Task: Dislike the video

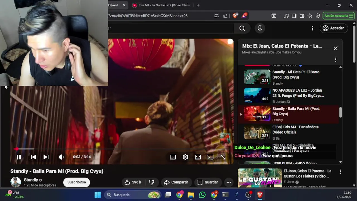Action: [151, 182]
